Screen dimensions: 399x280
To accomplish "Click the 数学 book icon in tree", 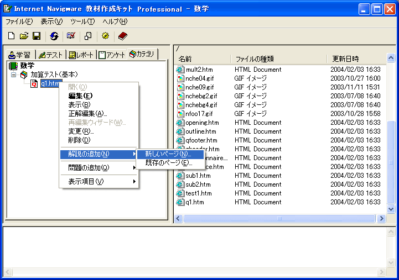I will (x=13, y=66).
